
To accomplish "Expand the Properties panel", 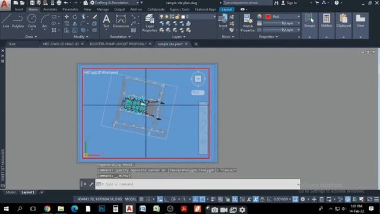I will [268, 37].
